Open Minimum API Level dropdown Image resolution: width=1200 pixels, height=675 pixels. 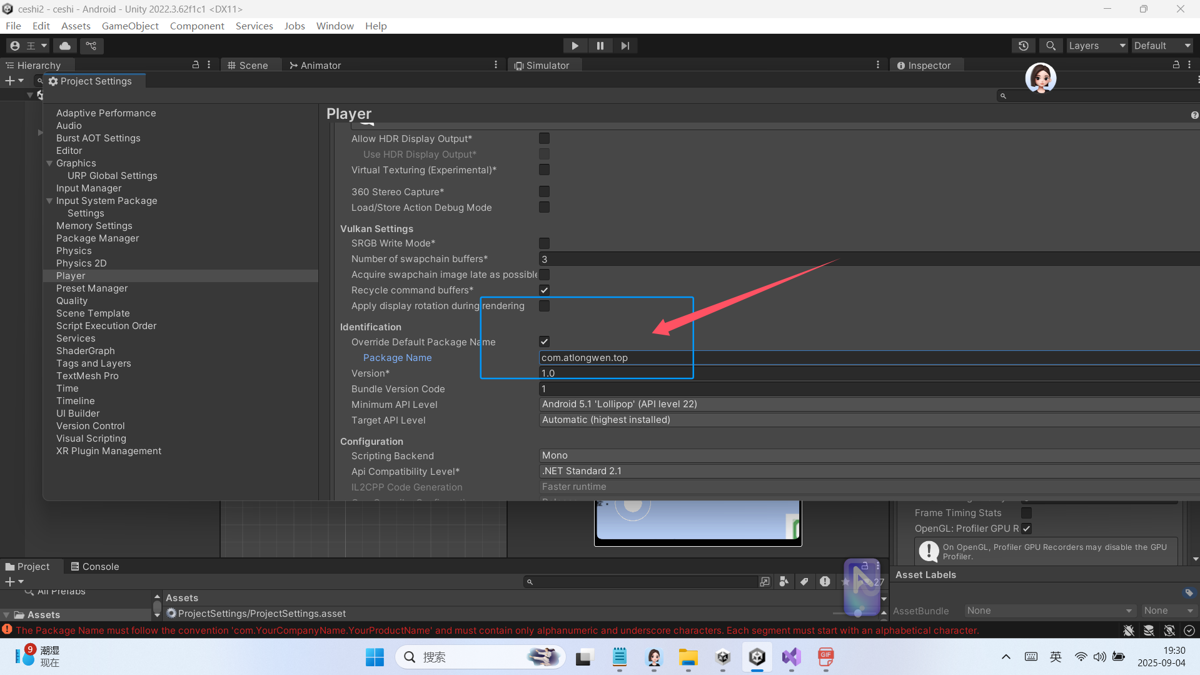[869, 404]
